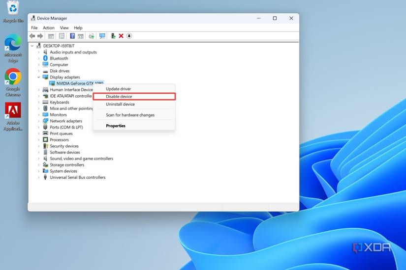The height and width of the screenshot is (270, 406).
Task: Choose Uninstall device from context menu
Action: point(134,104)
